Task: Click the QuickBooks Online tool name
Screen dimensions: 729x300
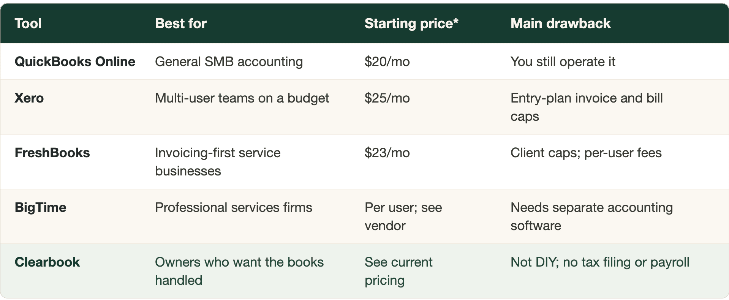Action: tap(75, 62)
